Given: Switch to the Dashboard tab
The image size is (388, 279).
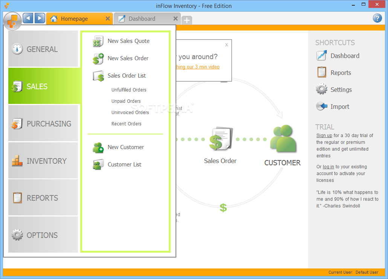Looking at the screenshot, I should click(147, 18).
